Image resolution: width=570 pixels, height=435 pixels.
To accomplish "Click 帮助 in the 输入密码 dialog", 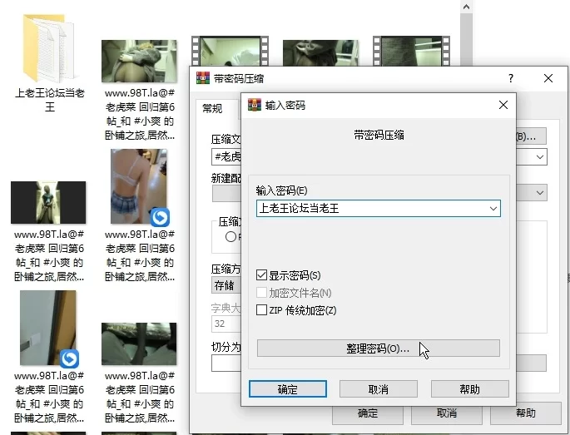I will pos(469,389).
